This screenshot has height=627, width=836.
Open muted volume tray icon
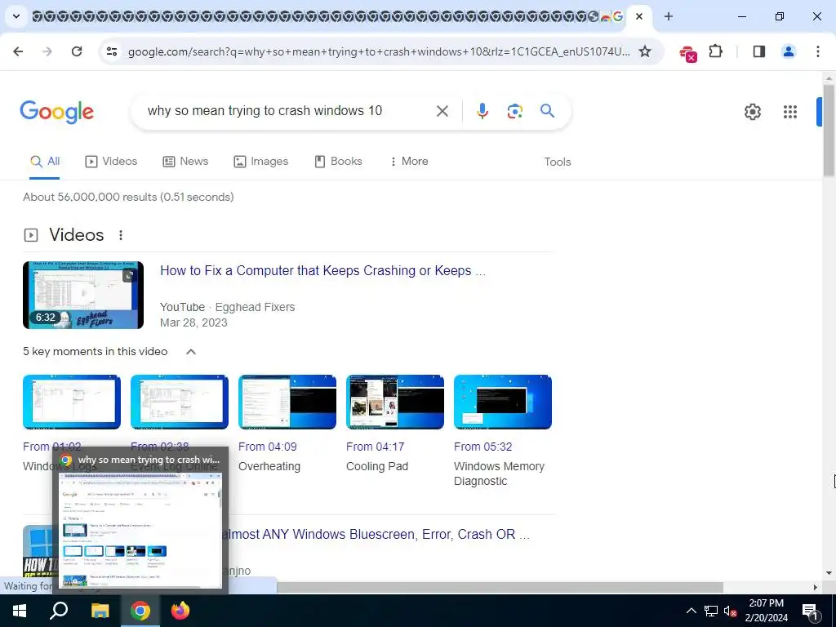pyautogui.click(x=730, y=611)
